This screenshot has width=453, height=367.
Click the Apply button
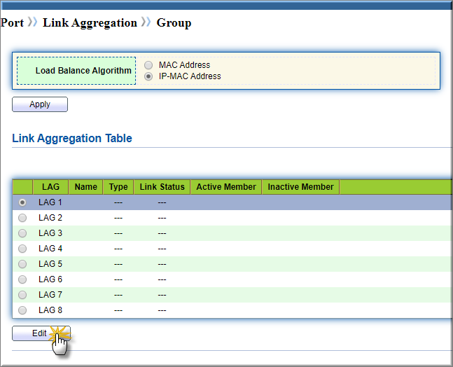40,104
